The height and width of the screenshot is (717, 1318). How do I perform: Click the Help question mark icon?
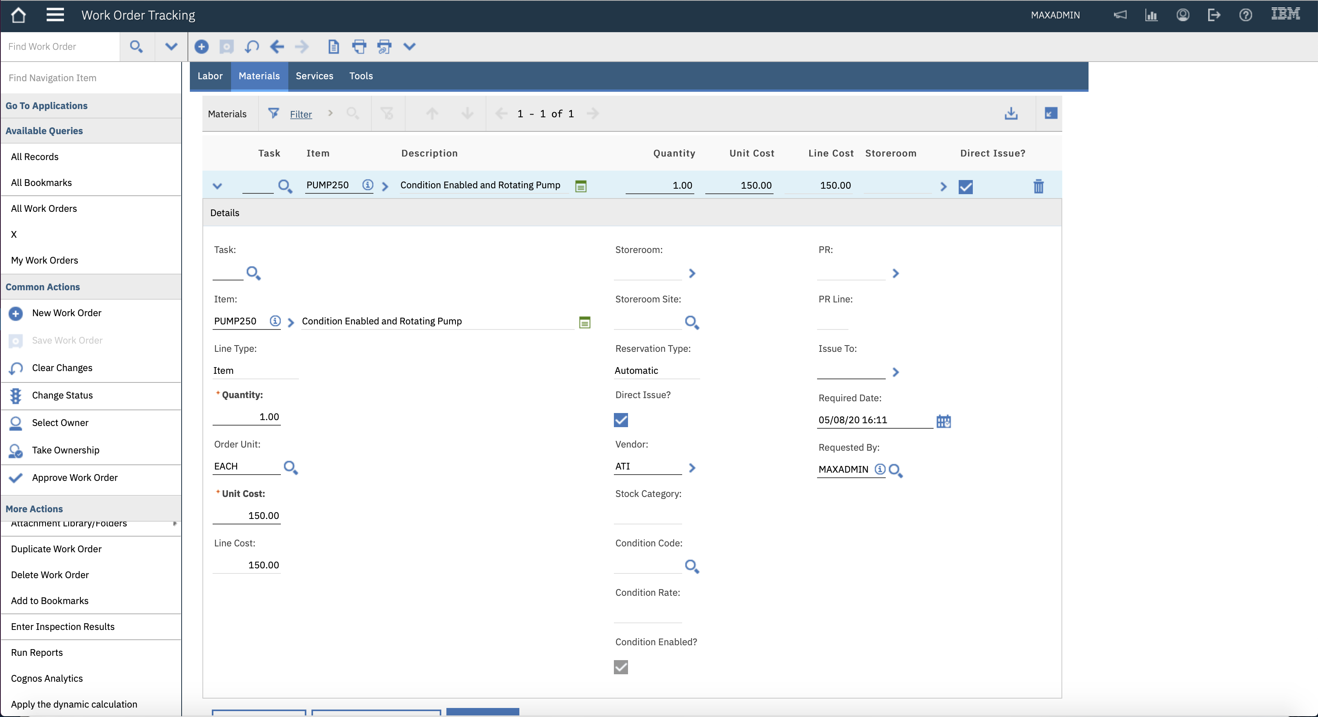point(1245,15)
